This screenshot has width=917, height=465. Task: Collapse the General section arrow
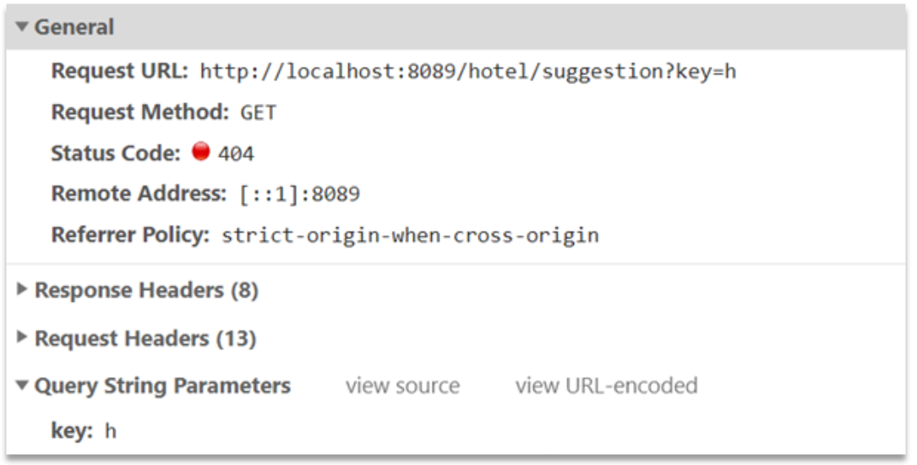click(x=23, y=28)
